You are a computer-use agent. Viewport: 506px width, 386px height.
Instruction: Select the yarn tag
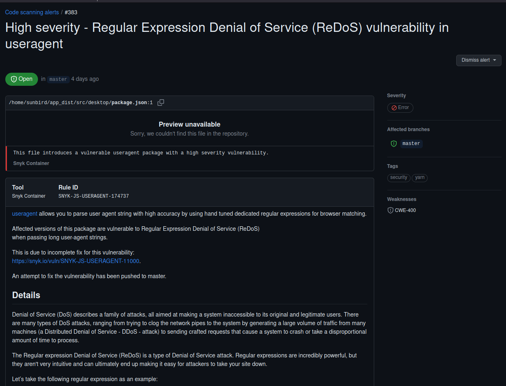(419, 178)
